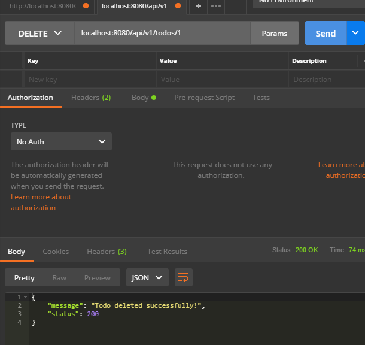The height and width of the screenshot is (345, 365).
Task: Switch to the http://localhost:8080/ tab
Action: (49, 6)
